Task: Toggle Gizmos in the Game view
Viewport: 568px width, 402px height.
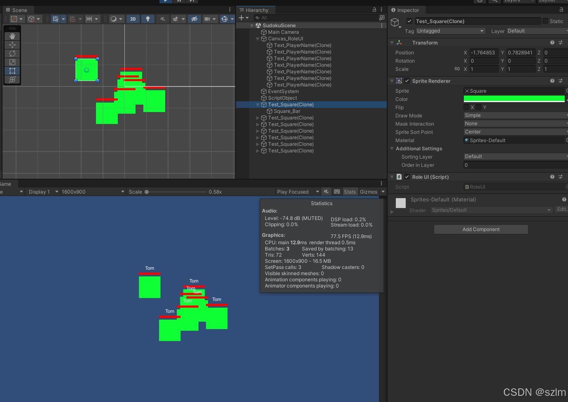Action: click(369, 192)
